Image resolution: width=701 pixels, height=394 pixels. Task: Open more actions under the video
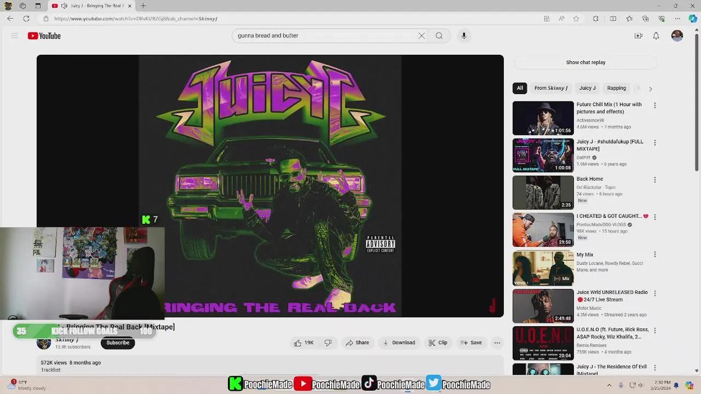click(x=497, y=343)
